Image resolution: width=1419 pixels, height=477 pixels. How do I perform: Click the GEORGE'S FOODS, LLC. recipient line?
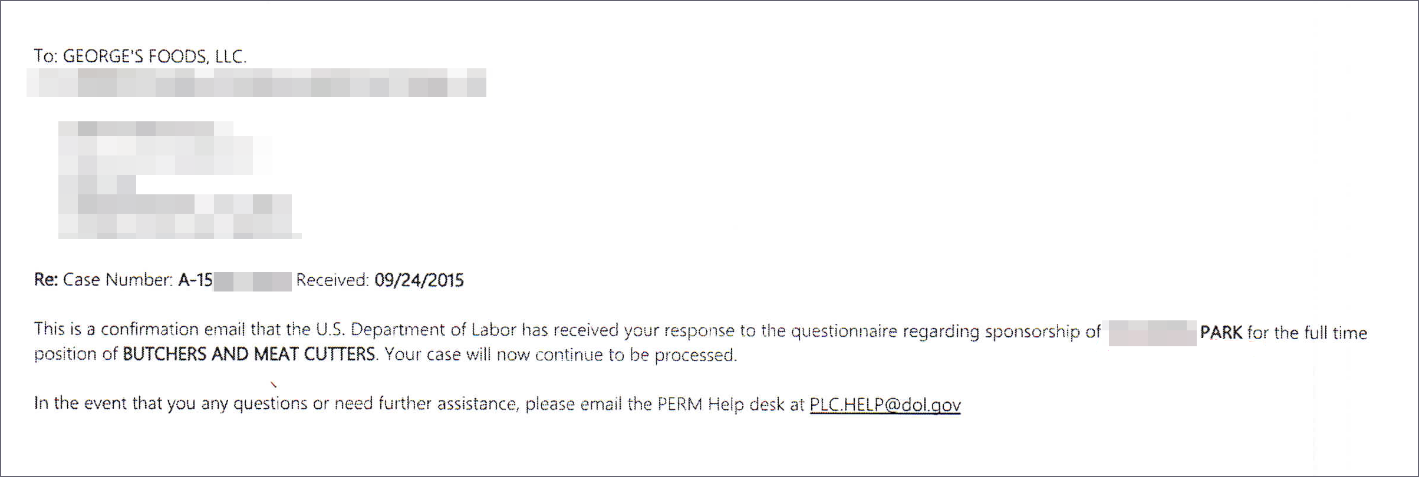coord(140,56)
